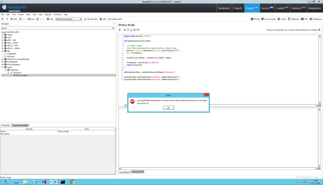The height and width of the screenshot is (185, 323).
Task: Expand the ProductWebApi project node
Action: tap(2, 64)
